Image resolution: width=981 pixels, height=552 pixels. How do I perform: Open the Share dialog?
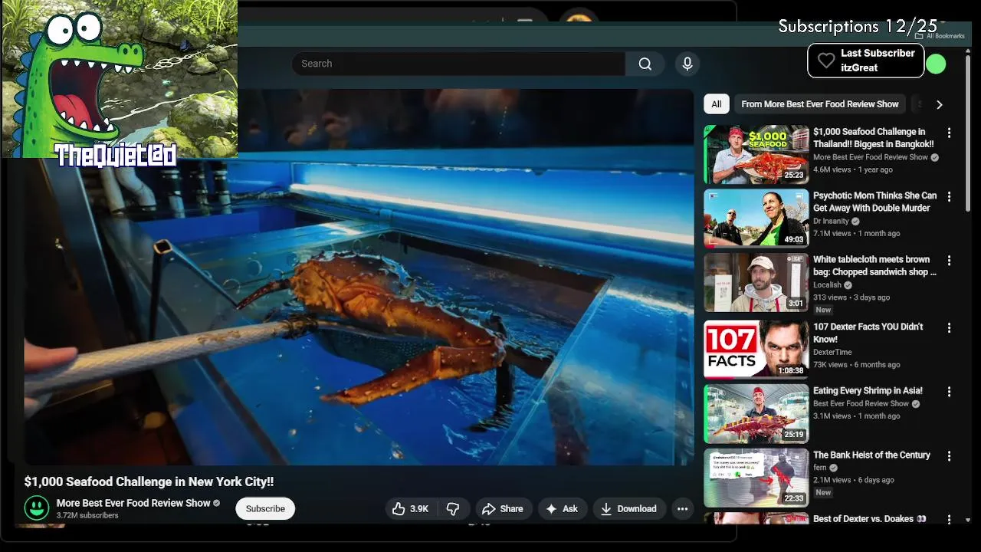pyautogui.click(x=502, y=508)
